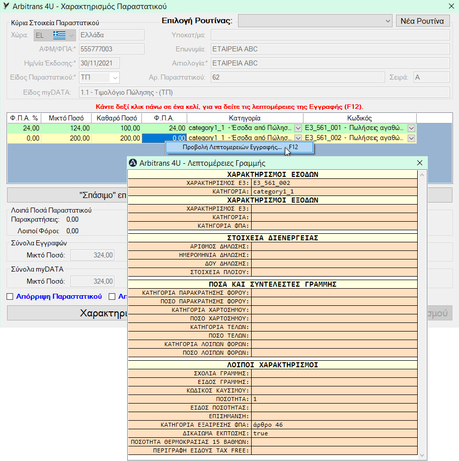Screen dimensions: 459x461
Task: Click the Υποκατ/μα field
Action: tap(330, 35)
